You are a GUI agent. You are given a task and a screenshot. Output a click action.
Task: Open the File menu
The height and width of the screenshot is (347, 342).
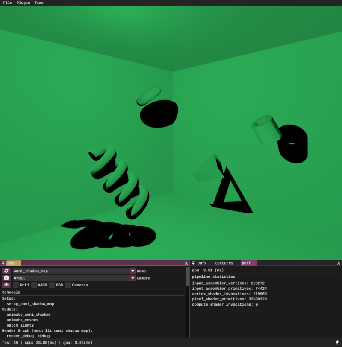tap(8, 3)
